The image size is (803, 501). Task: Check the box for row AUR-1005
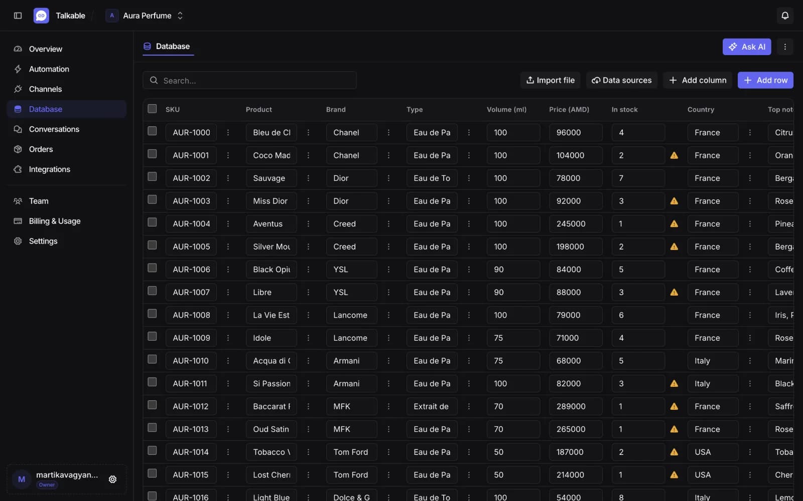(152, 245)
